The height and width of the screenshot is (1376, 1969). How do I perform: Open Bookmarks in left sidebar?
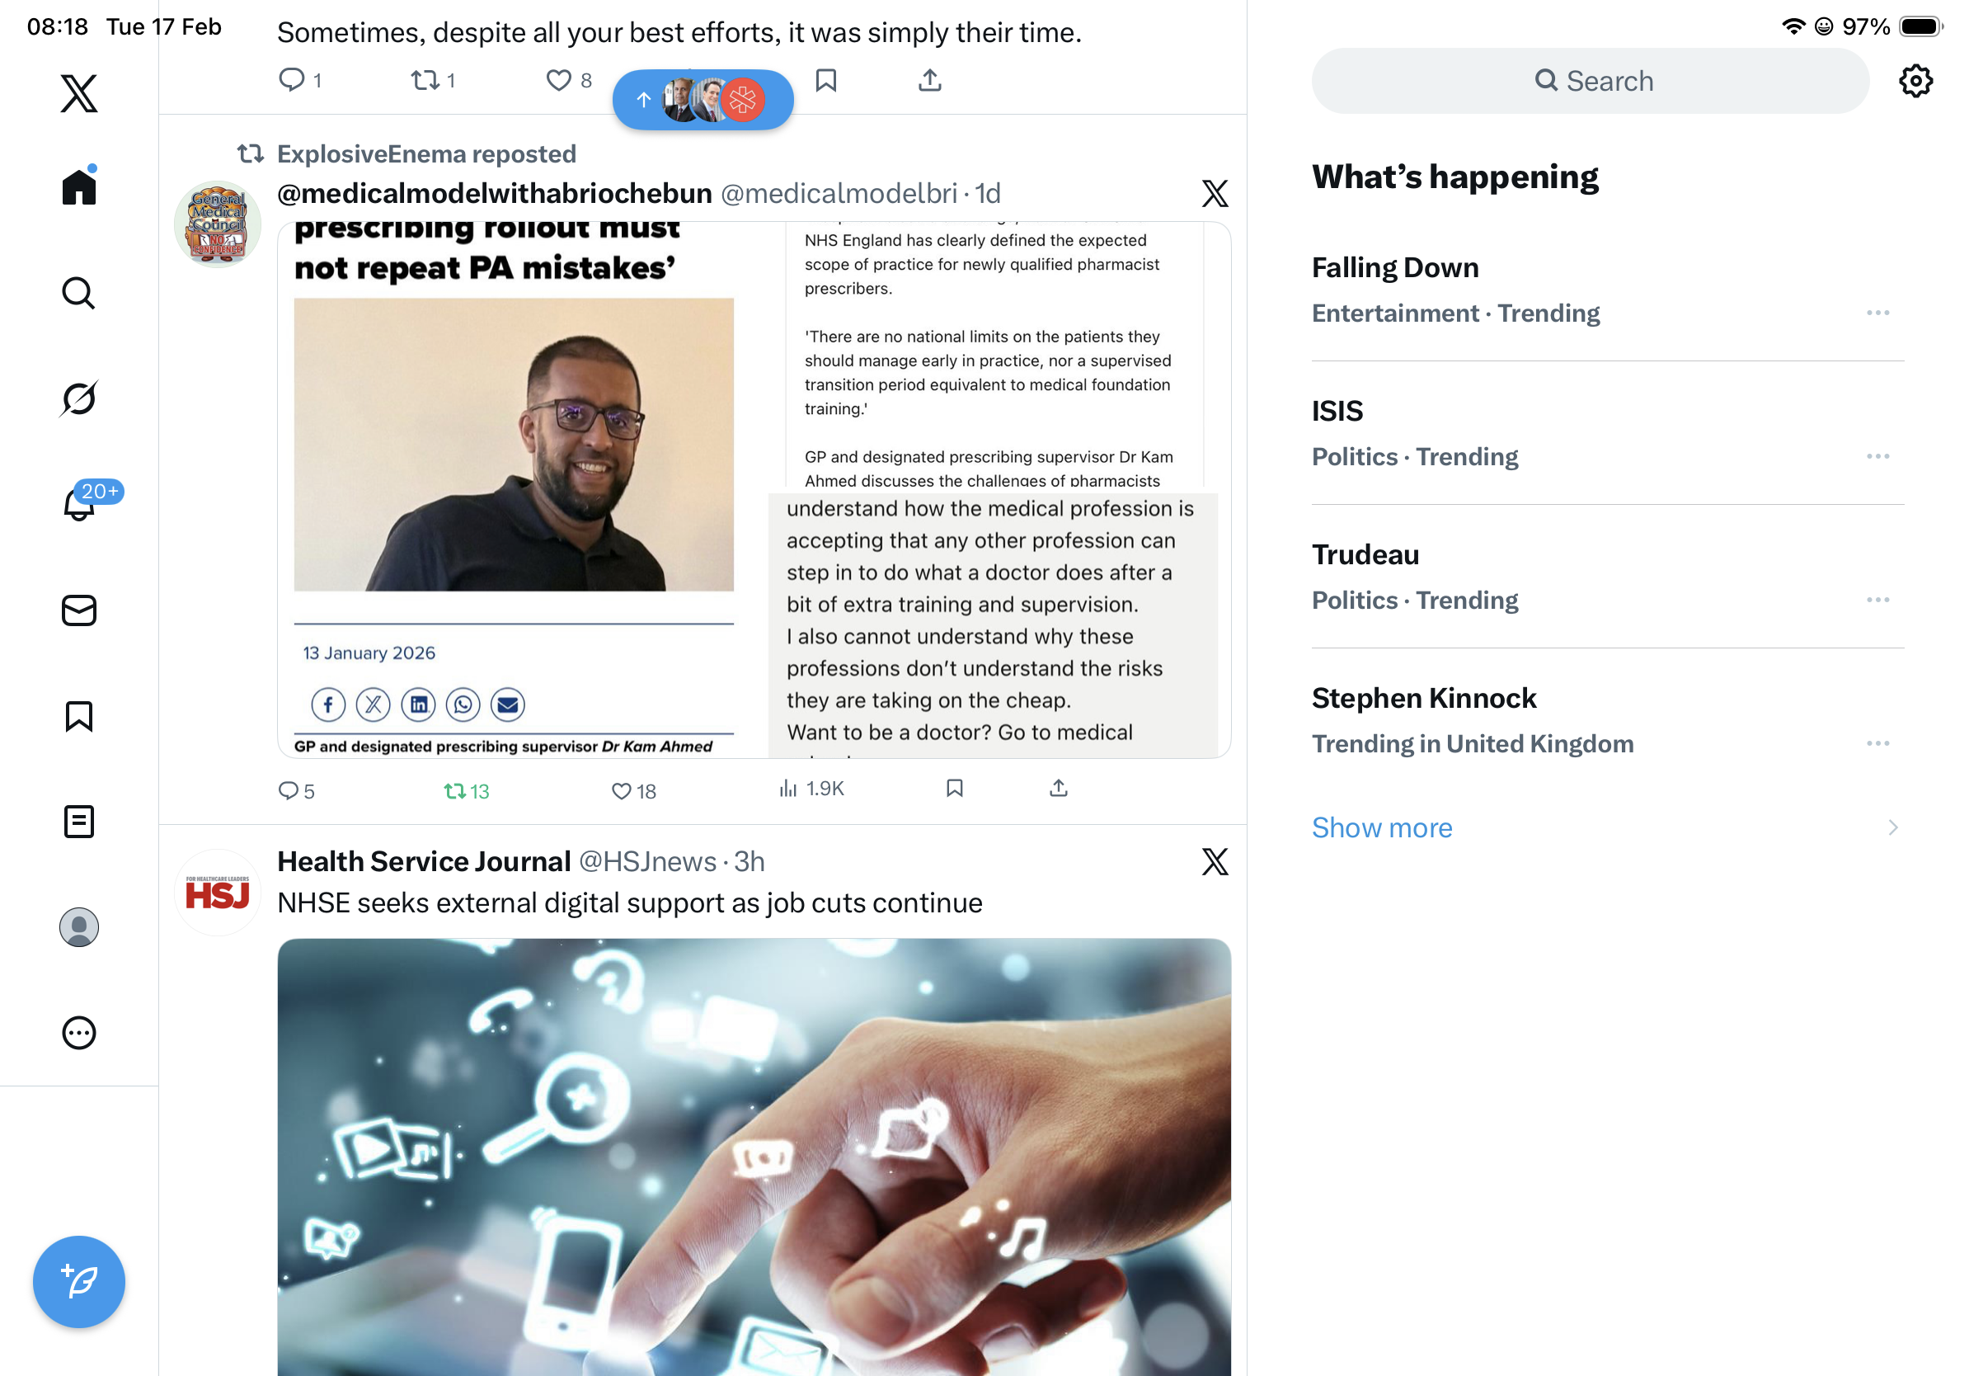[x=79, y=715]
